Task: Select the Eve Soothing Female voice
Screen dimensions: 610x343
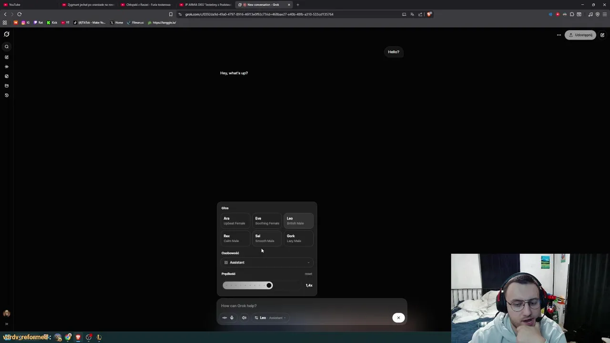Action: [x=267, y=221]
